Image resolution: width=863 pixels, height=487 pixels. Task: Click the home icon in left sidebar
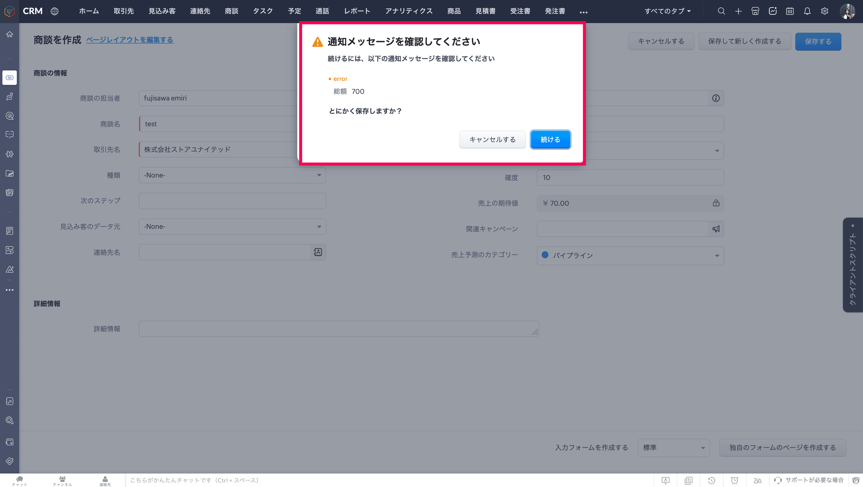[10, 34]
